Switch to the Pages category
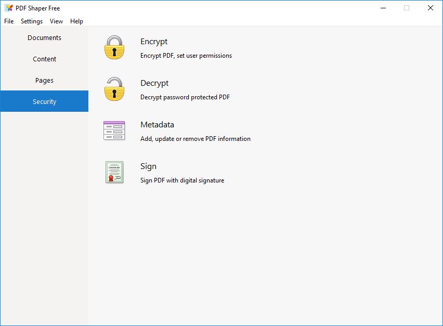The width and height of the screenshot is (443, 326). pos(44,80)
